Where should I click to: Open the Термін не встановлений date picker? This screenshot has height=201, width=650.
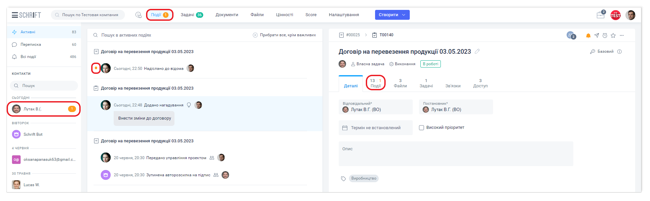click(x=375, y=128)
